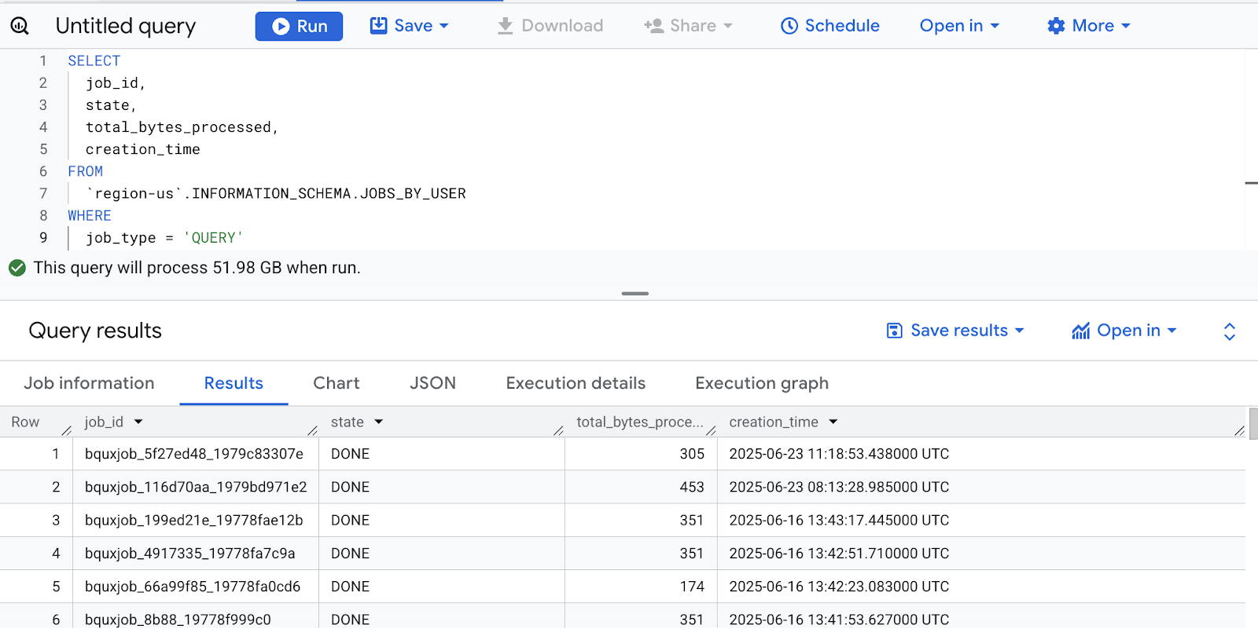Image resolution: width=1258 pixels, height=629 pixels.
Task: Expand or collapse the results panel
Action: (x=1230, y=331)
